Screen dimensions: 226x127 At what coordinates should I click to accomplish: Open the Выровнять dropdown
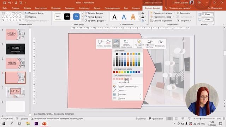tap(184, 13)
